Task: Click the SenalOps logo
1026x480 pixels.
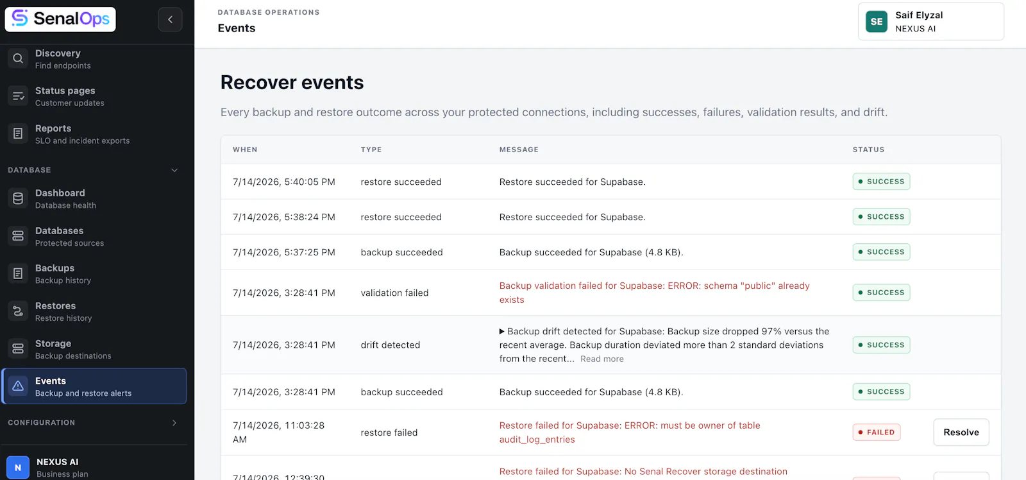Action: [60, 19]
